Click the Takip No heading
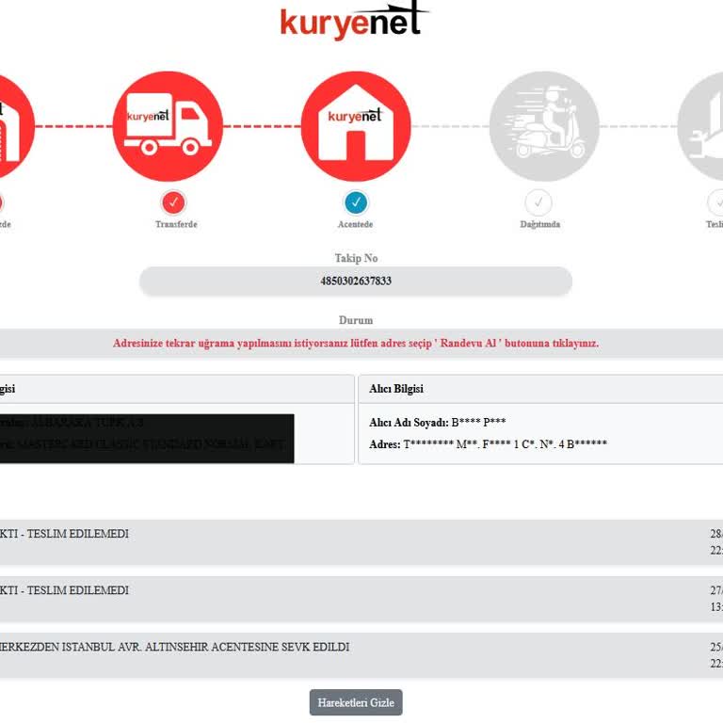Screen dimensions: 723x723 (357, 258)
